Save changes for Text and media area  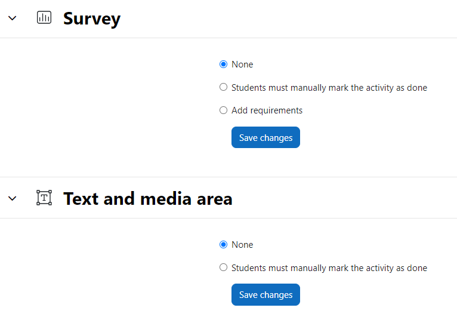pyautogui.click(x=265, y=295)
